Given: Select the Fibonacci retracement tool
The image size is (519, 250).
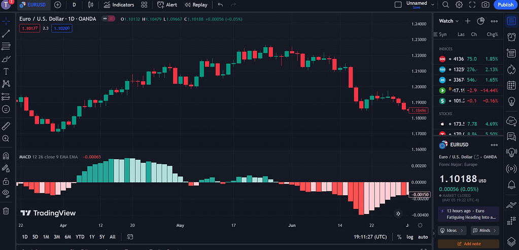Looking at the screenshot, I should click(x=6, y=46).
